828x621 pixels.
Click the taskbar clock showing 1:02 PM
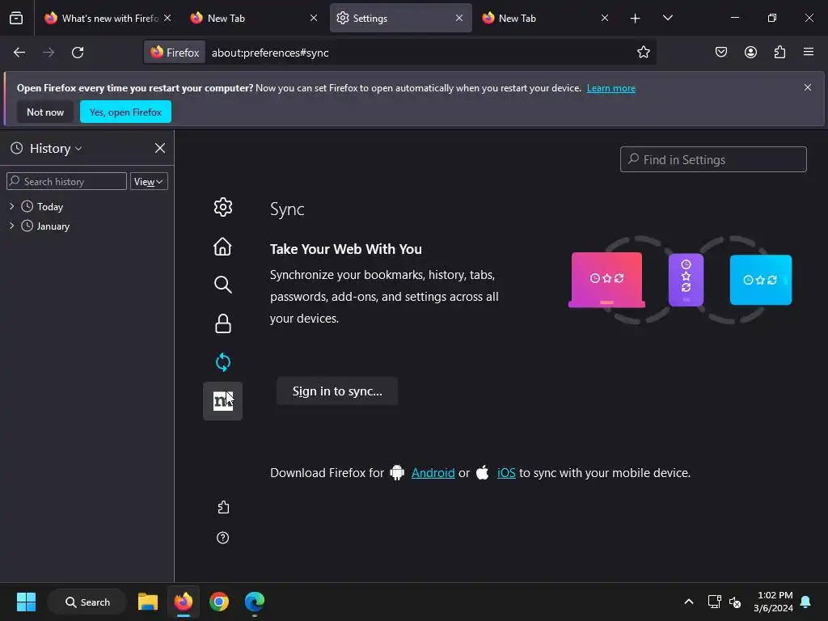[774, 602]
